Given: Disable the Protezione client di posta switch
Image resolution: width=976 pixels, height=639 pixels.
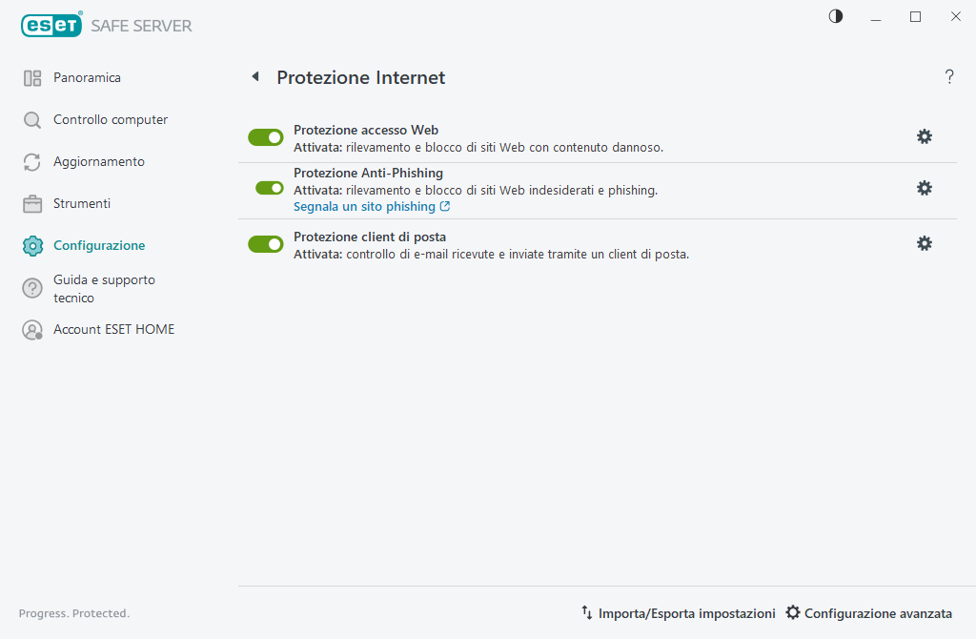Looking at the screenshot, I should click(x=265, y=243).
